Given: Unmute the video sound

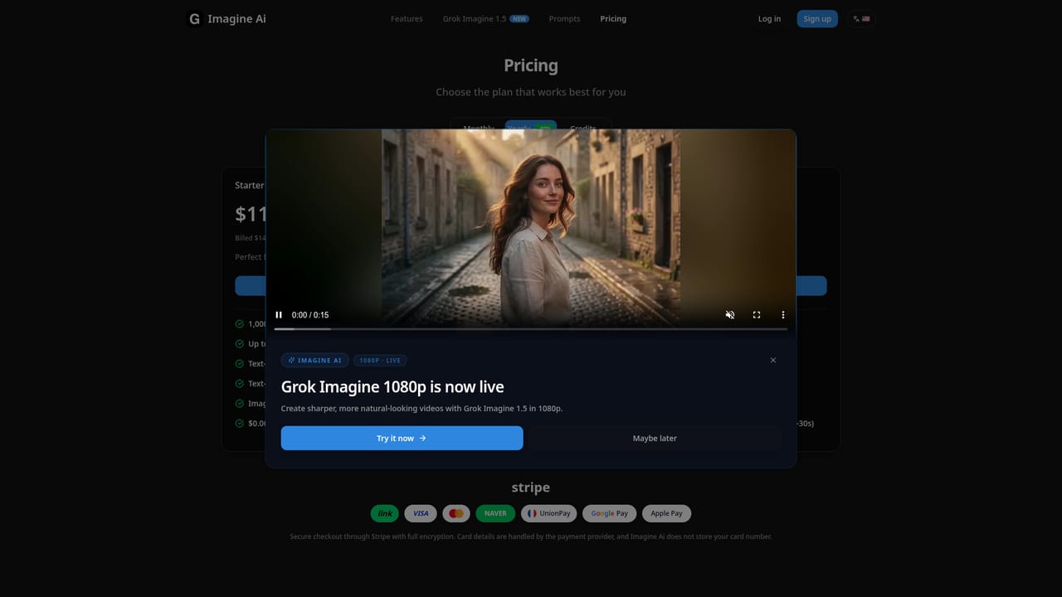Looking at the screenshot, I should point(730,315).
